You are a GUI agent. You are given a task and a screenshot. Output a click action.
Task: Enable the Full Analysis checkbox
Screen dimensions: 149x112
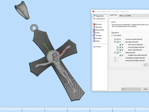(x=112, y=35)
